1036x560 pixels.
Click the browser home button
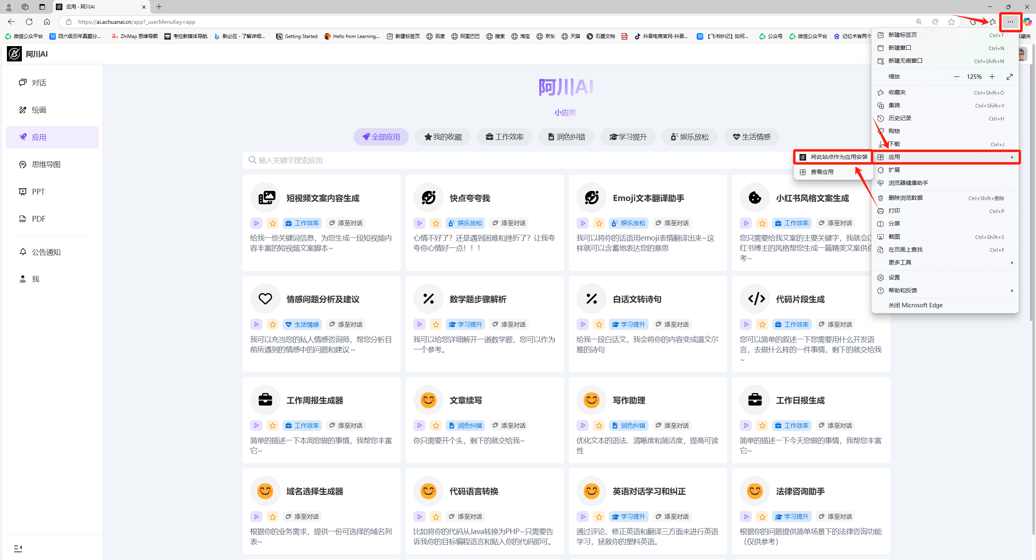pyautogui.click(x=47, y=22)
